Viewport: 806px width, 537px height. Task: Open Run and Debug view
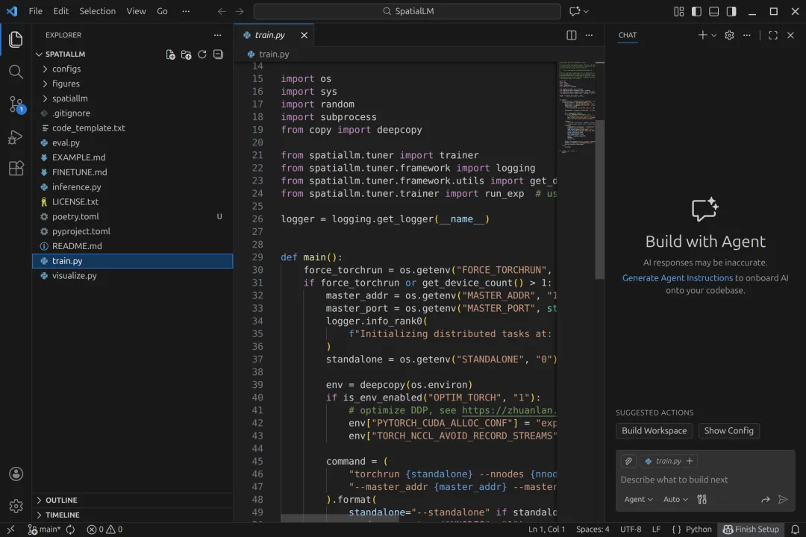tap(16, 137)
